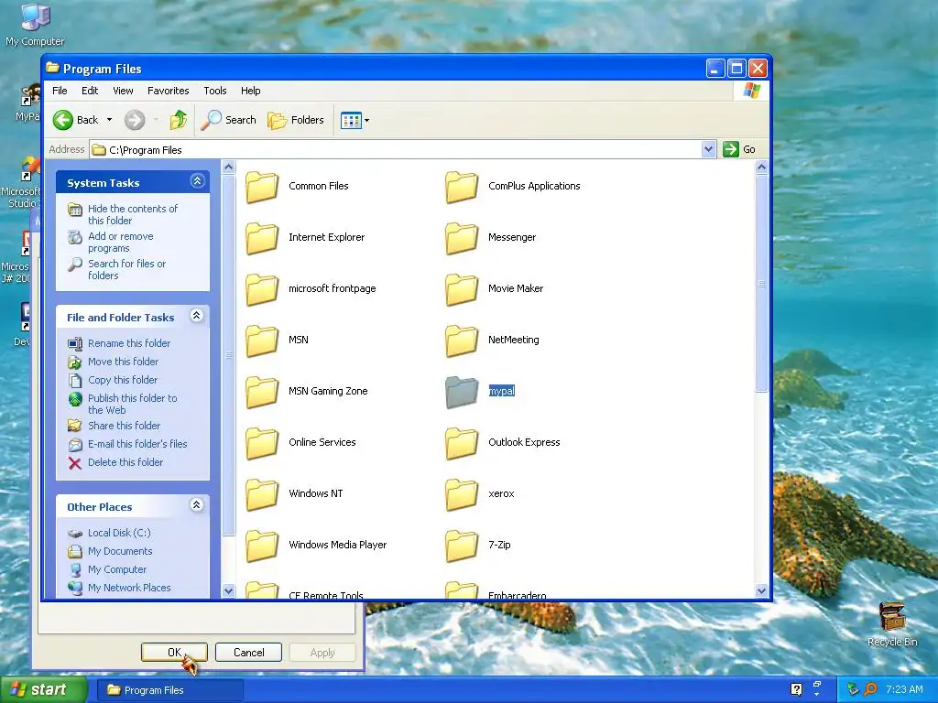
Task: Open the Favorites menu
Action: (x=169, y=91)
